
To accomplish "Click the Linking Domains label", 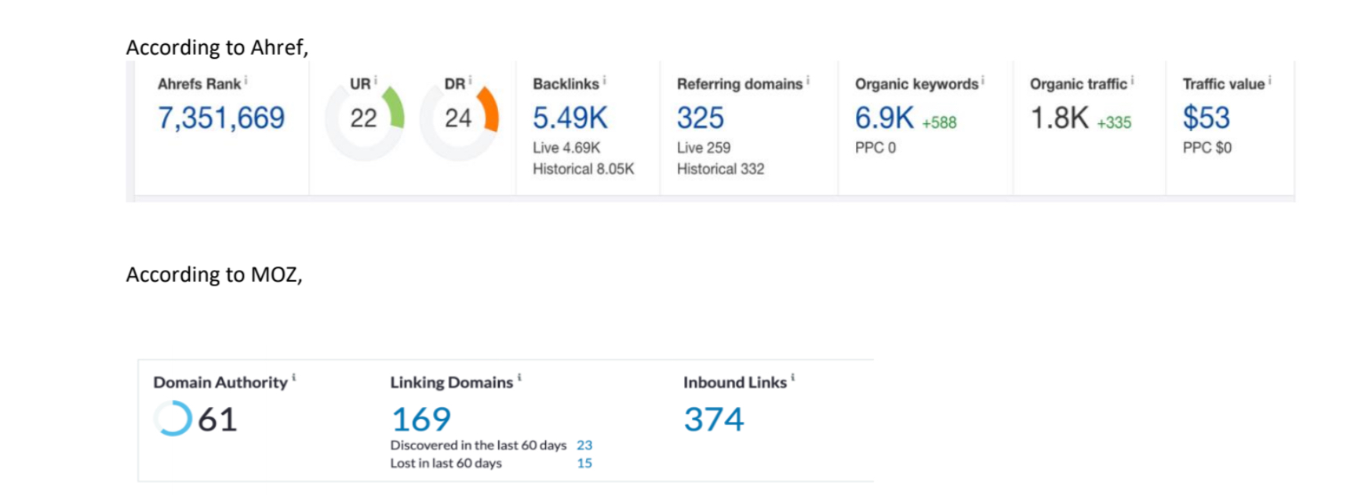I will point(452,382).
